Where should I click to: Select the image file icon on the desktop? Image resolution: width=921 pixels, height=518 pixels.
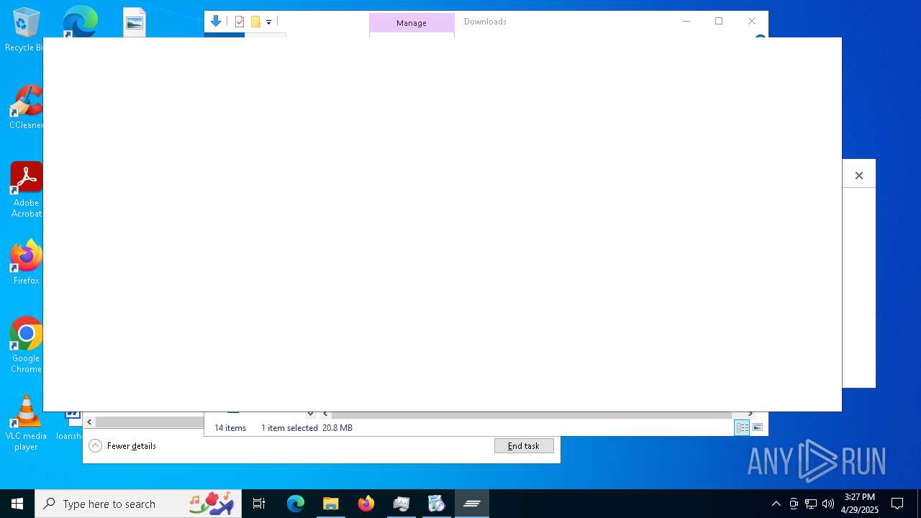135,22
